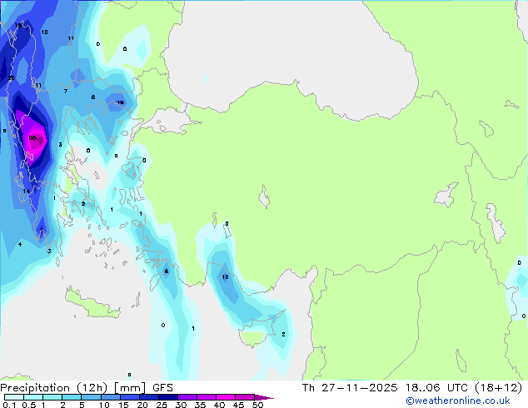Open the weatheronline.co.uk copyright link
This screenshot has width=528, height=408.
point(458,401)
